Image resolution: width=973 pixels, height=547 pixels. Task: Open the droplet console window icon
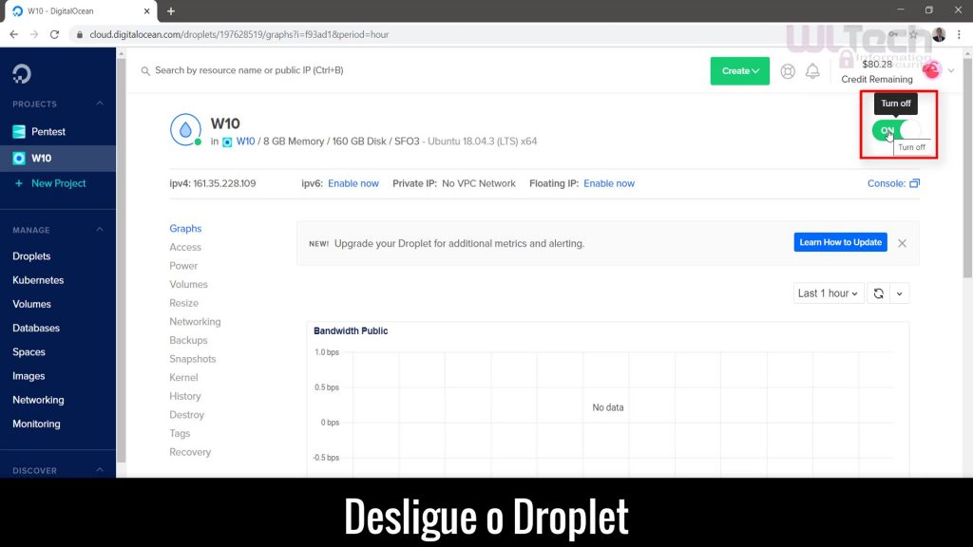[x=915, y=183]
